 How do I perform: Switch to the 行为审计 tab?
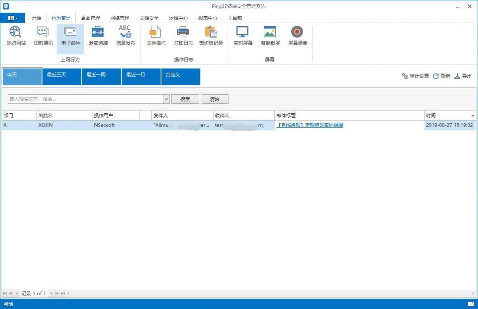[61, 18]
